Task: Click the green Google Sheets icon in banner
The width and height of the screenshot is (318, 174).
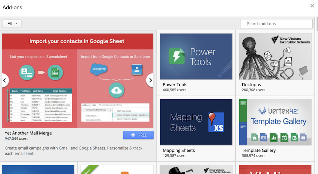Action: tap(55, 72)
